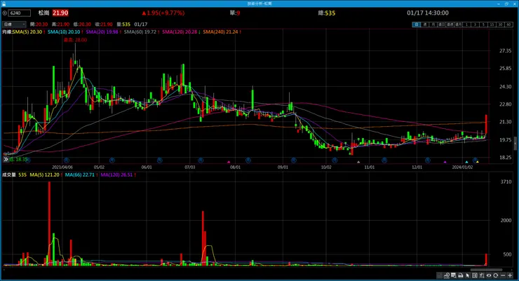The image size is (519, 281).
Task: Open the drawing line tool icon
Action: coord(447,275)
